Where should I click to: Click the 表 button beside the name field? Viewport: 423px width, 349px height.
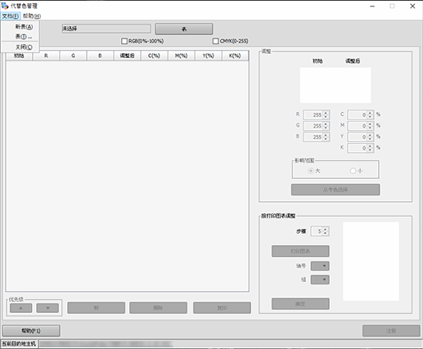184,29
